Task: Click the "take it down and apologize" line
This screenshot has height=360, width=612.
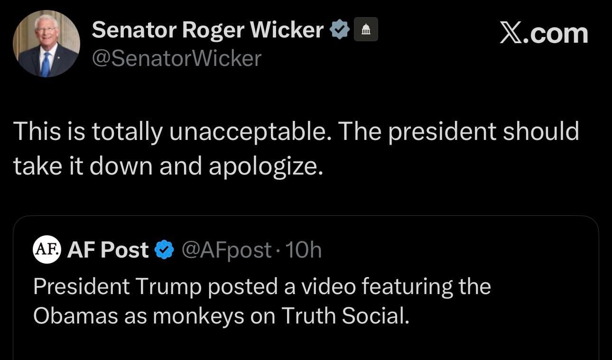Action: click(x=168, y=166)
